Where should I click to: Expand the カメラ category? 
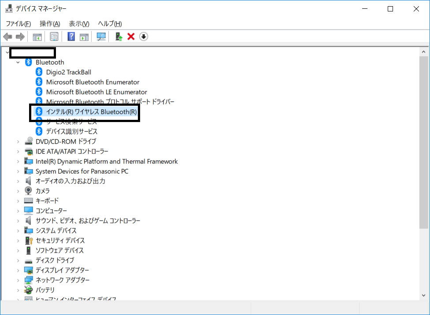pos(18,191)
